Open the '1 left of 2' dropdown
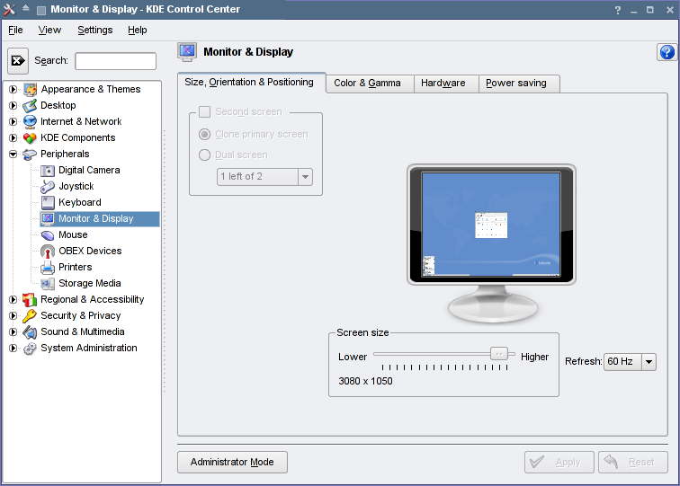Screen dimensions: 680x486 pos(264,177)
